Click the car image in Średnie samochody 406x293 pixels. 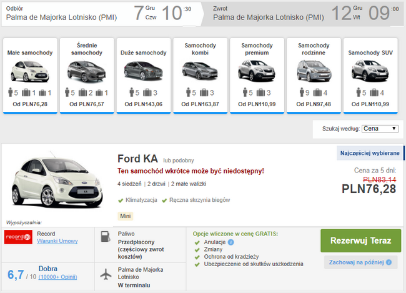click(86, 71)
